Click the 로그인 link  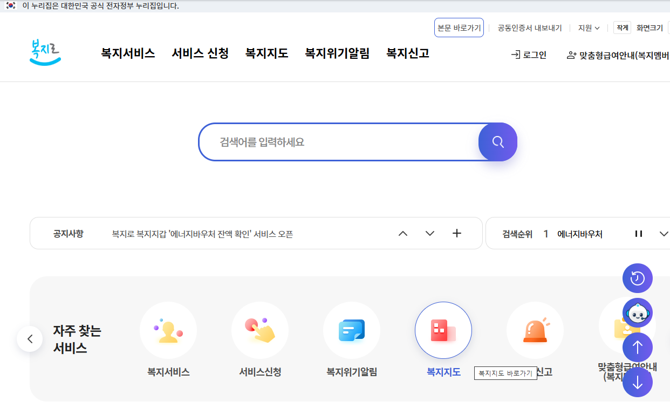click(x=528, y=55)
